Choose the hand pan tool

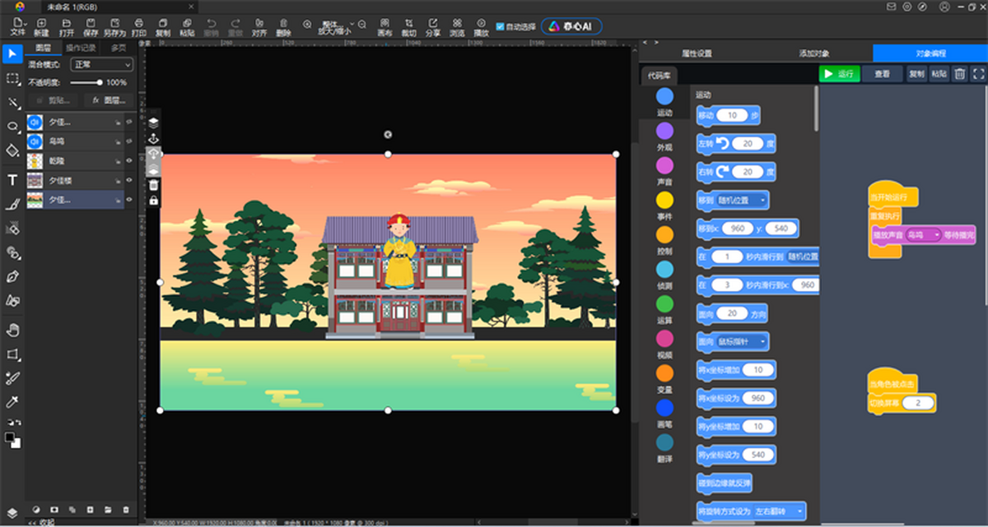point(12,330)
